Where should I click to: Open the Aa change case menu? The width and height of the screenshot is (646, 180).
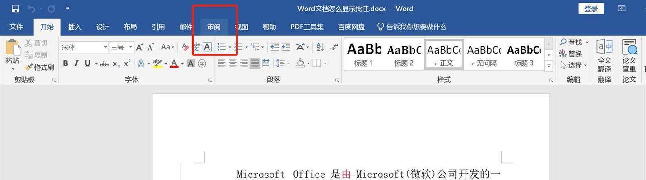(167, 47)
